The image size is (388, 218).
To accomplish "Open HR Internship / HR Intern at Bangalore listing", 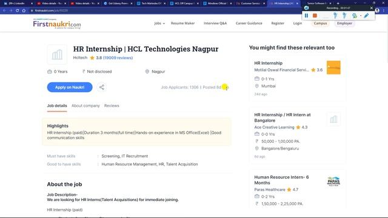I will pos(283,117).
